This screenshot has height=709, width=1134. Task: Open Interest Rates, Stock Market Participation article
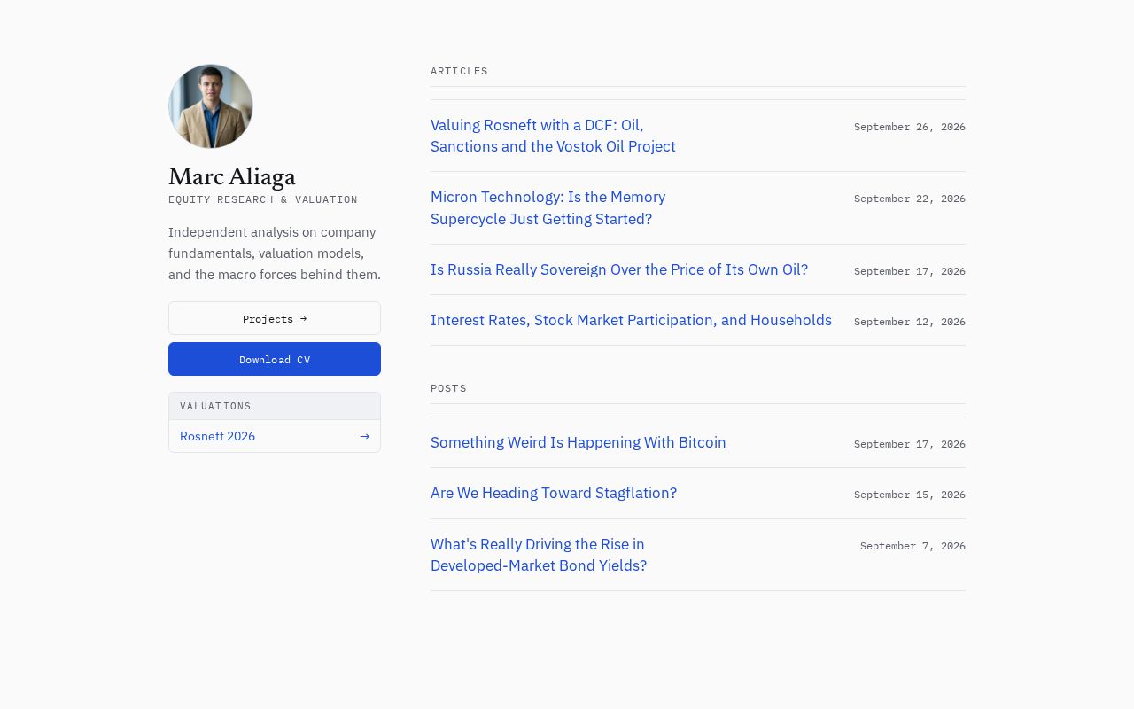[631, 320]
